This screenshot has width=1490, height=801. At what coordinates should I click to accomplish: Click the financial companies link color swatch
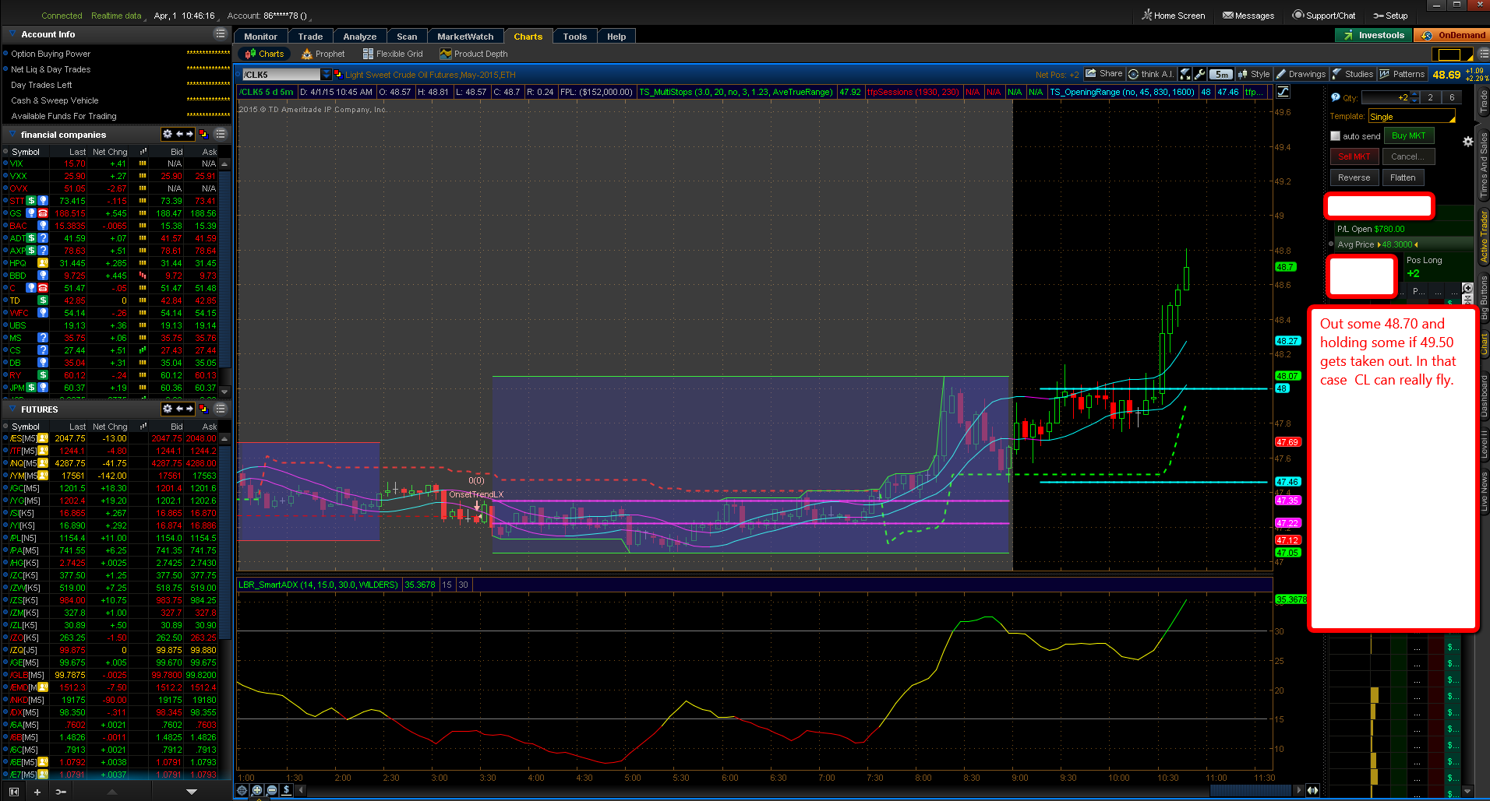coord(203,135)
